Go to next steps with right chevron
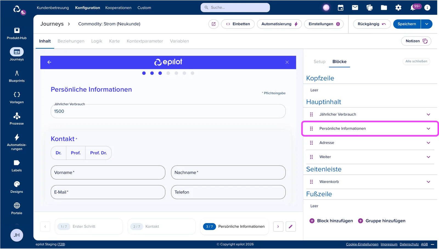This screenshot has height=249, width=439. [278, 227]
